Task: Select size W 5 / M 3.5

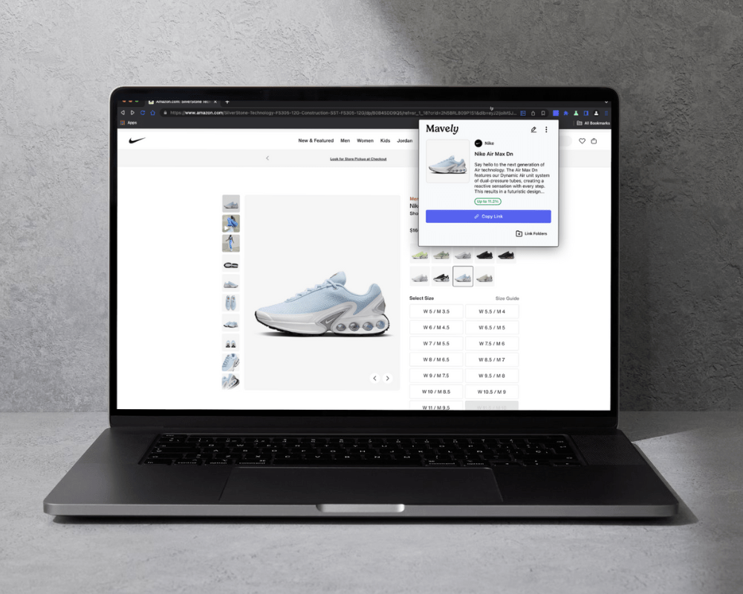Action: coord(436,311)
